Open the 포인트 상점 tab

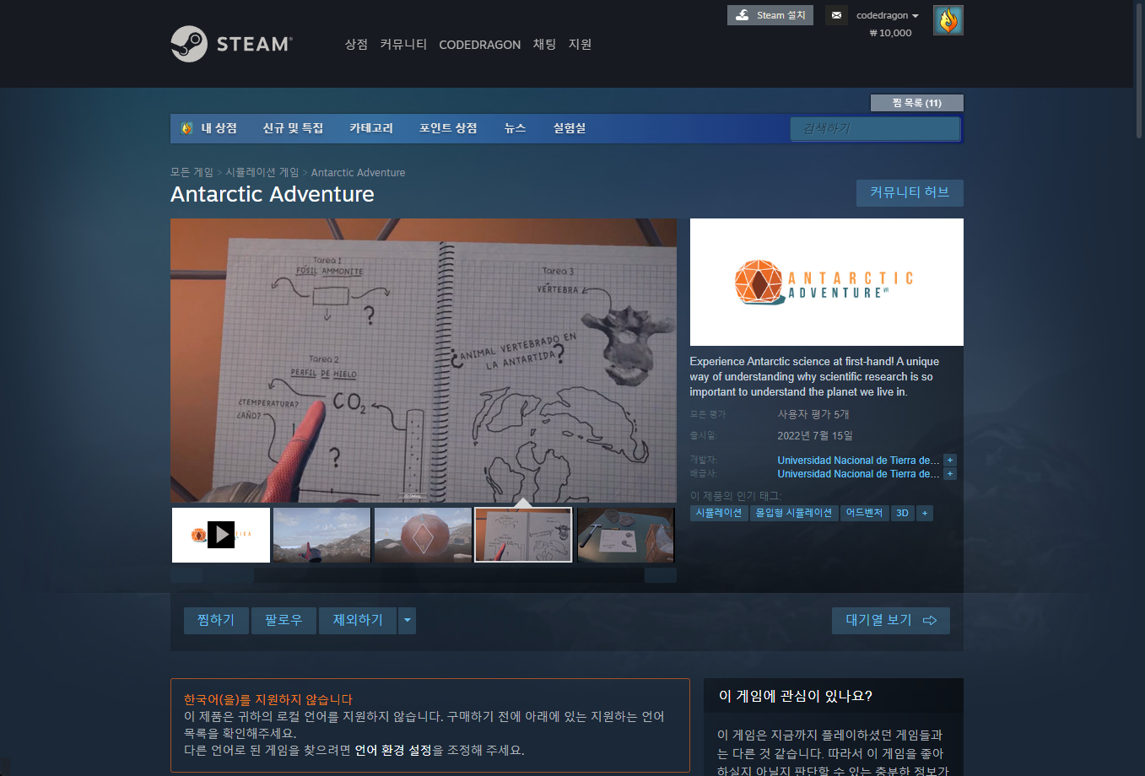click(448, 128)
